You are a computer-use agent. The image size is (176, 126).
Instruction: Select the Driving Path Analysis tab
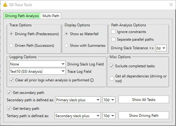click(x=22, y=16)
